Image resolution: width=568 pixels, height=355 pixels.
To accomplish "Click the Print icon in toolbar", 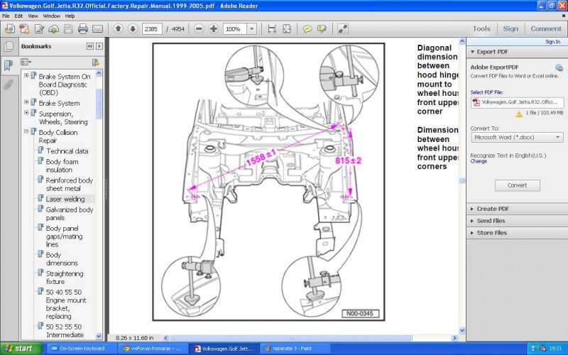I will (x=82, y=29).
